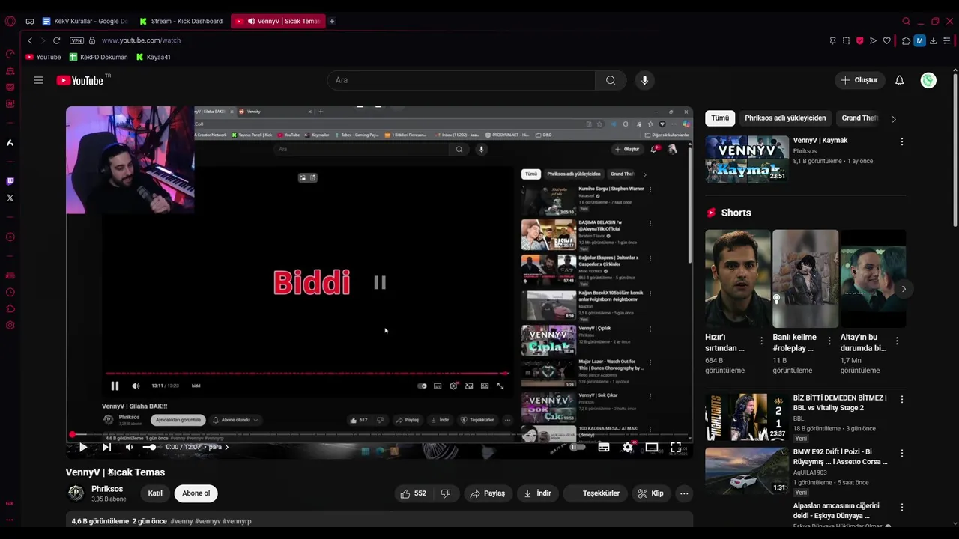959x539 pixels.
Task: Dislike the video
Action: [446, 493]
